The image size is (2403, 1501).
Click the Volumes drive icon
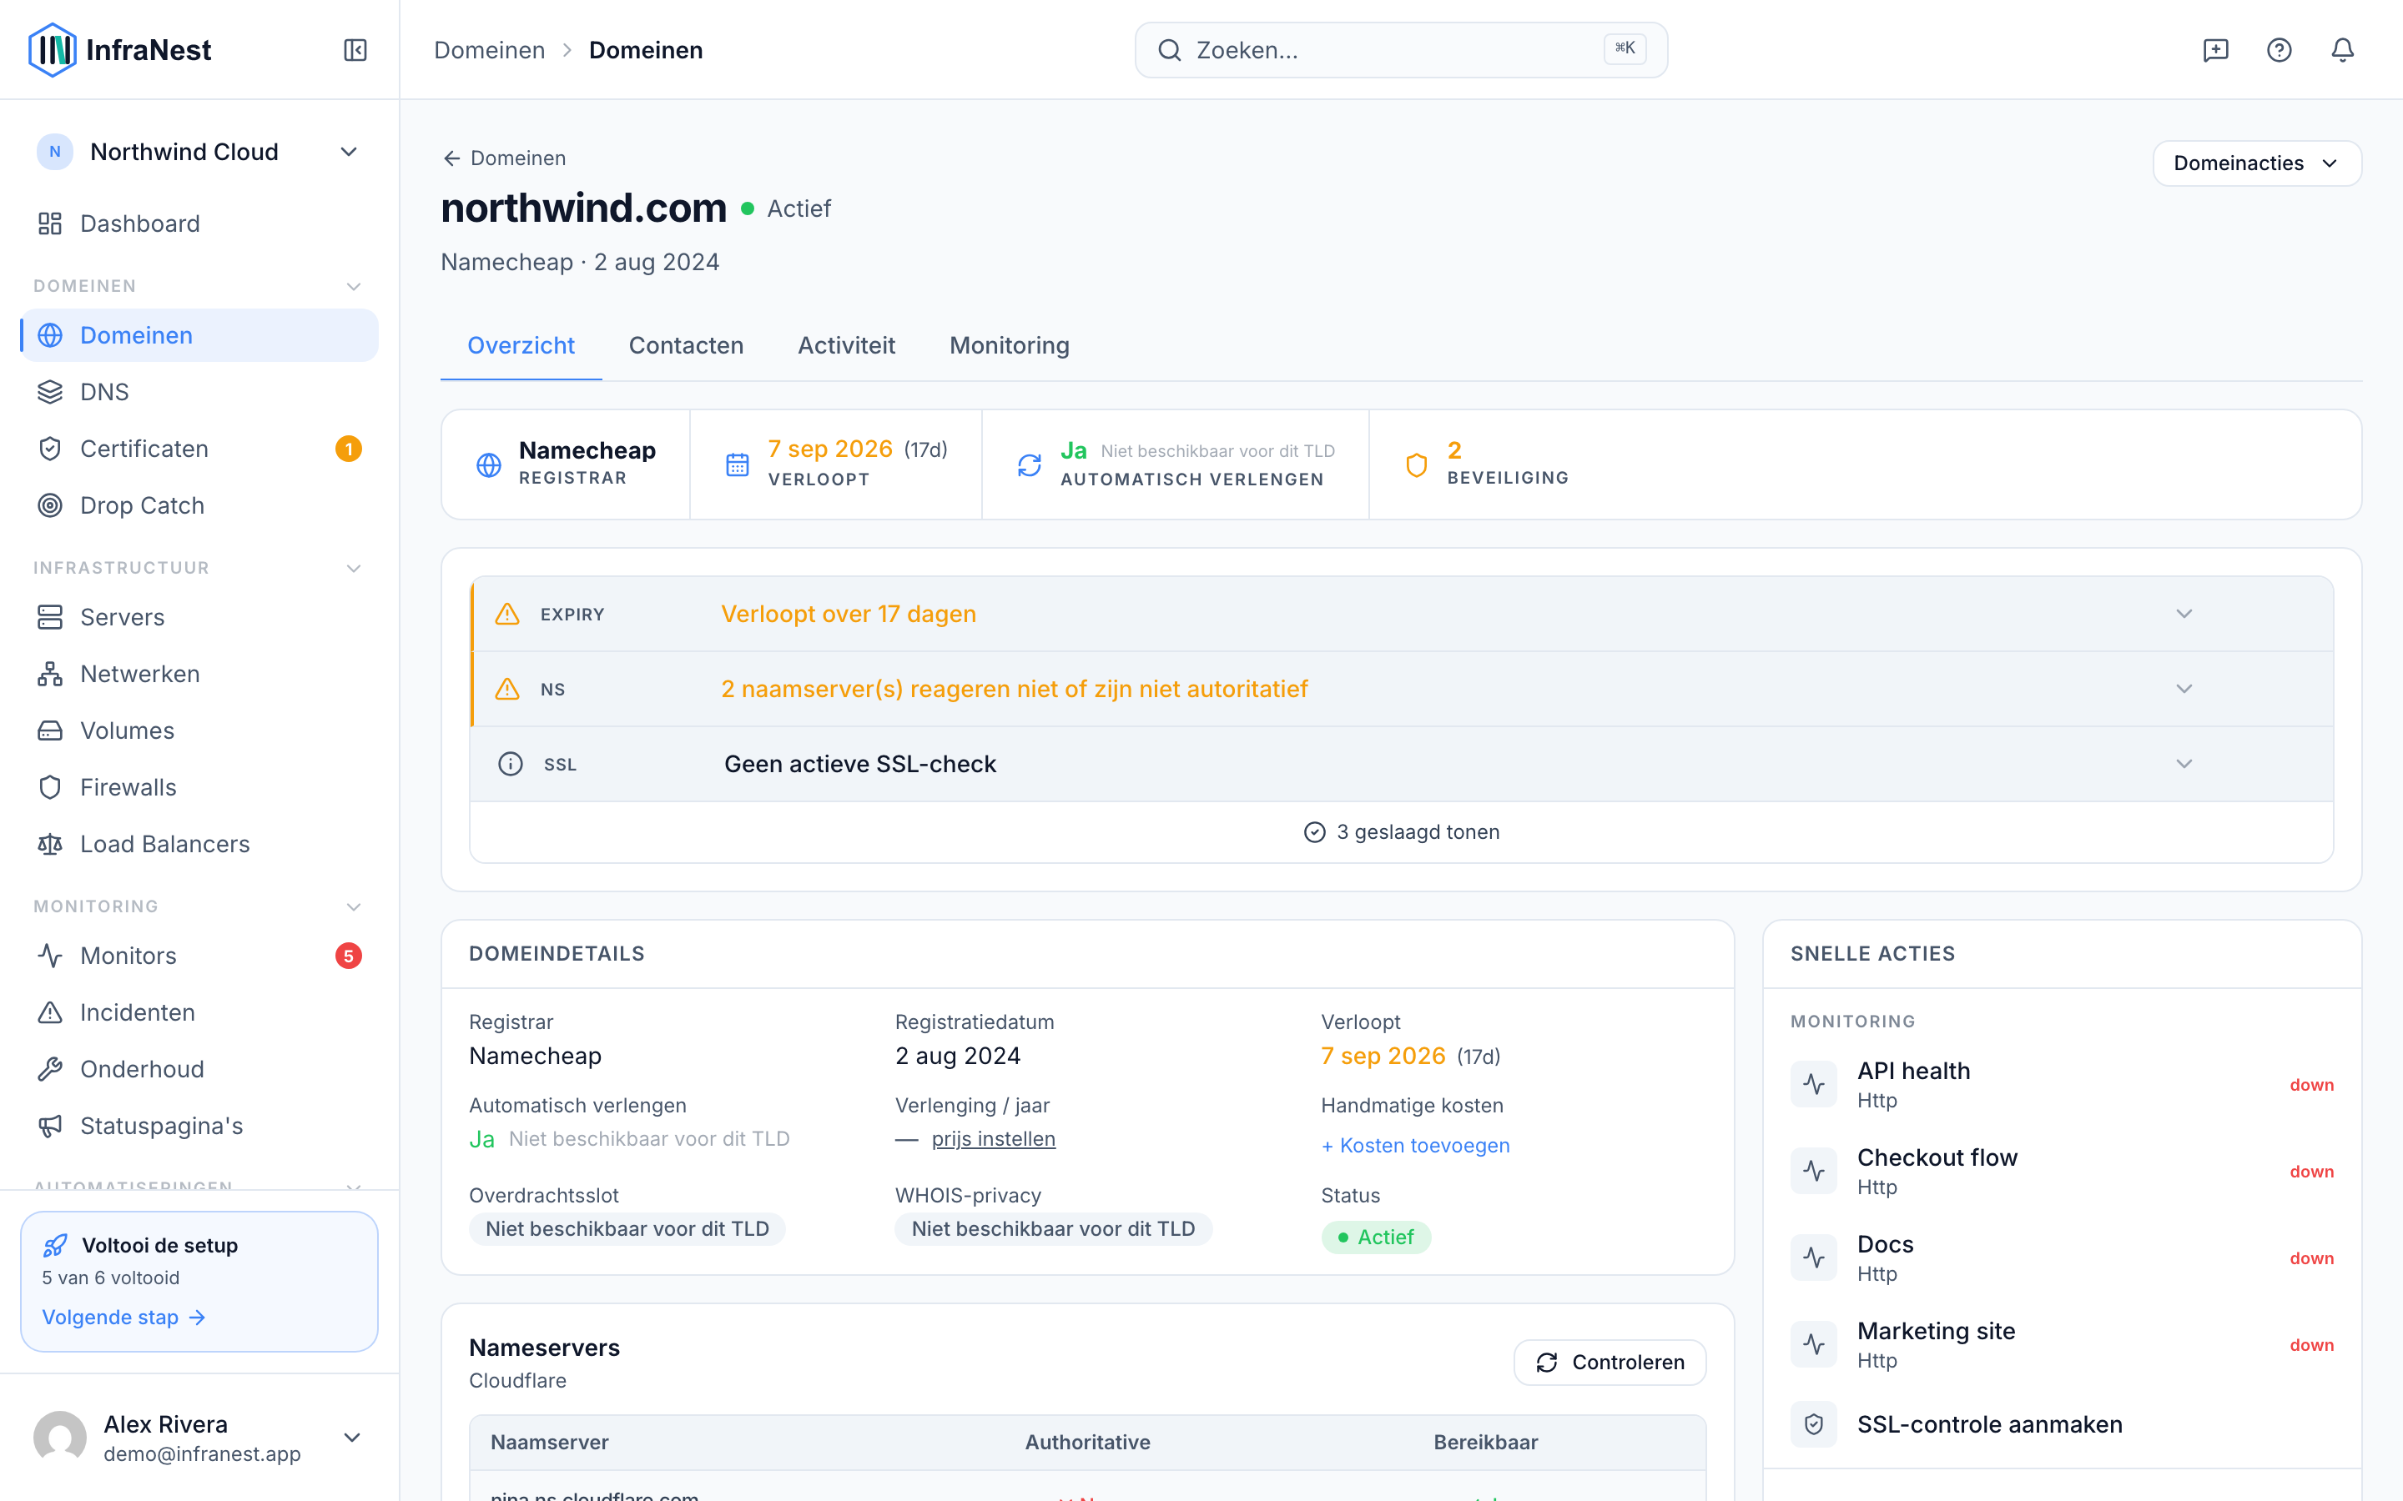(x=50, y=730)
